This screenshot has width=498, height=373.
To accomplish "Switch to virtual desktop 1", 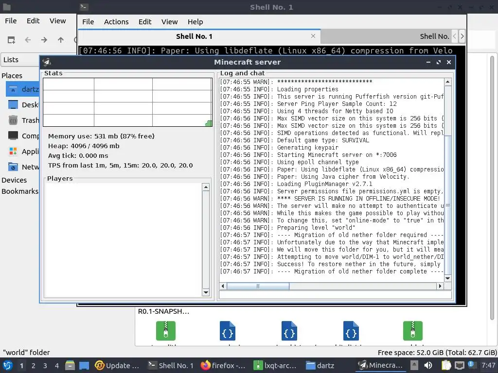I will click(x=21, y=365).
